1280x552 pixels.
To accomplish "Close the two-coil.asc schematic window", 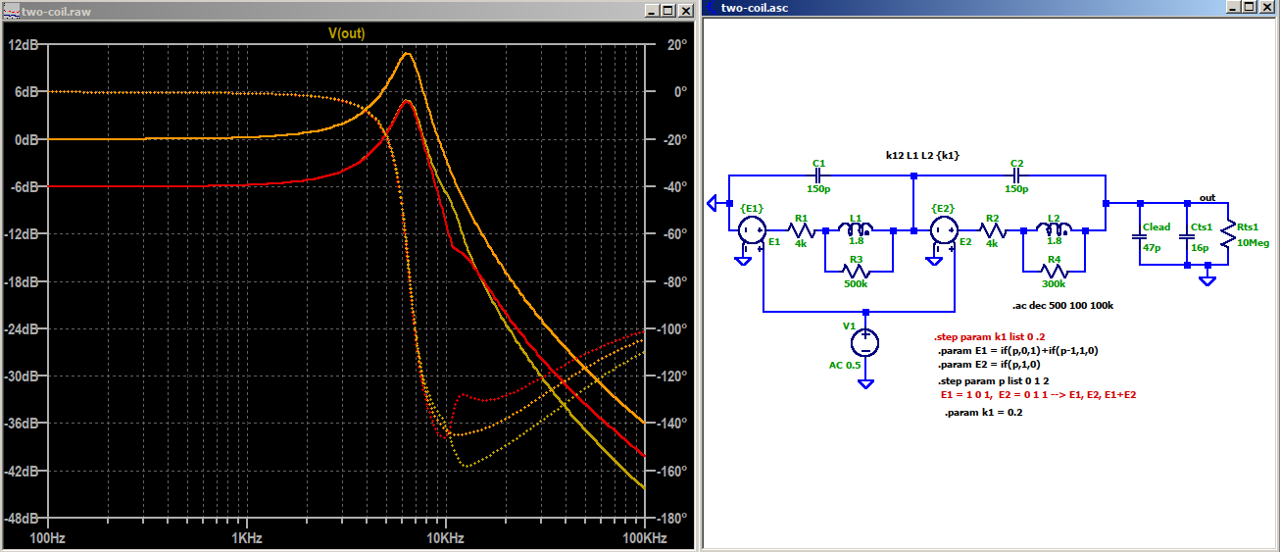I will click(x=1268, y=9).
